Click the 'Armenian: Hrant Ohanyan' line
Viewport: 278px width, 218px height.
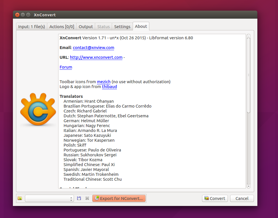pyautogui.click(x=89, y=101)
